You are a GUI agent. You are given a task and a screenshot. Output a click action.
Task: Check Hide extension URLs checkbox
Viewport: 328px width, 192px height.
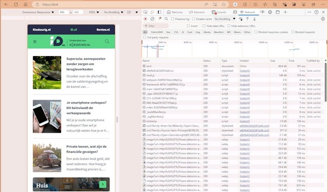(x=229, y=26)
